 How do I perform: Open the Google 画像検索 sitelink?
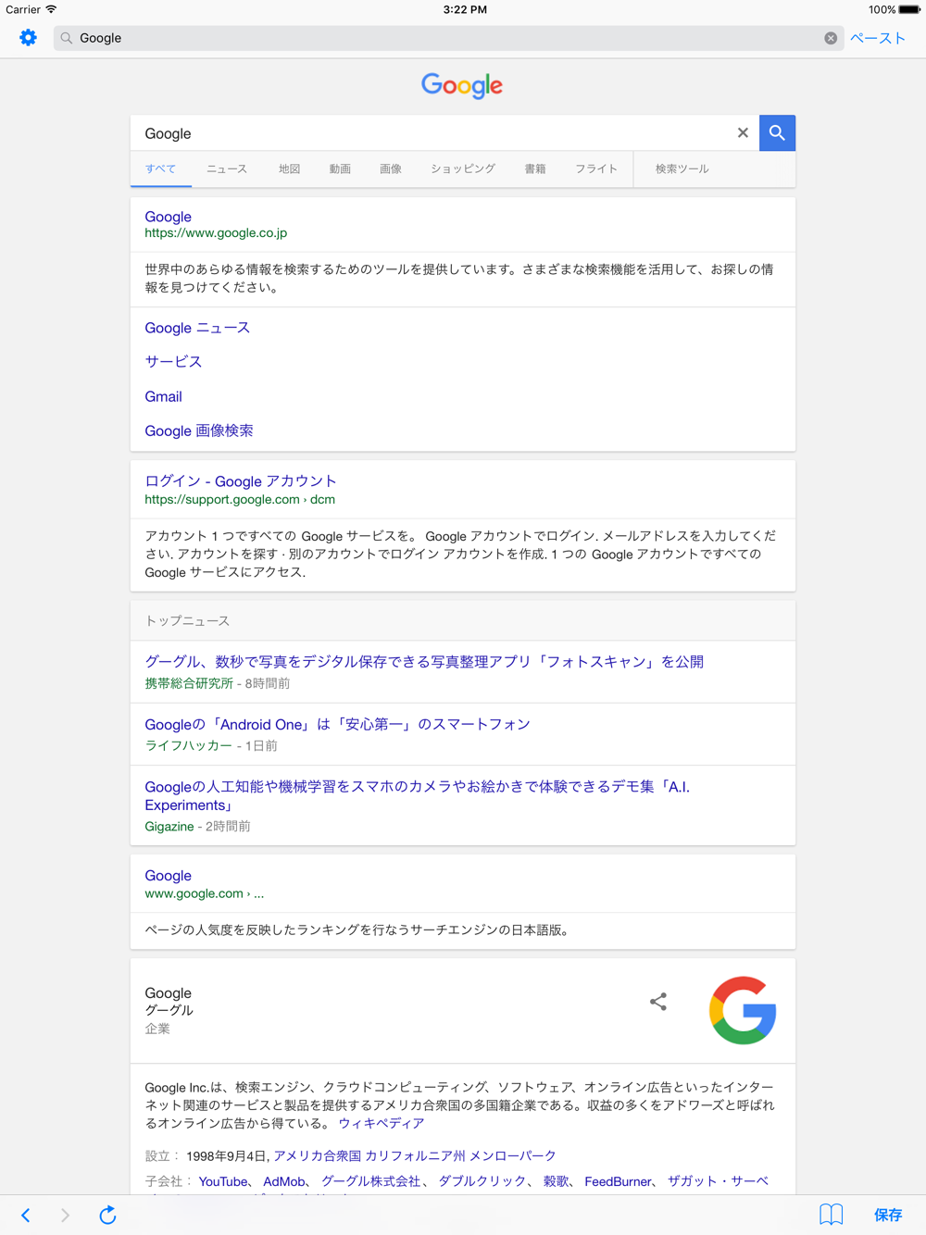click(x=199, y=430)
